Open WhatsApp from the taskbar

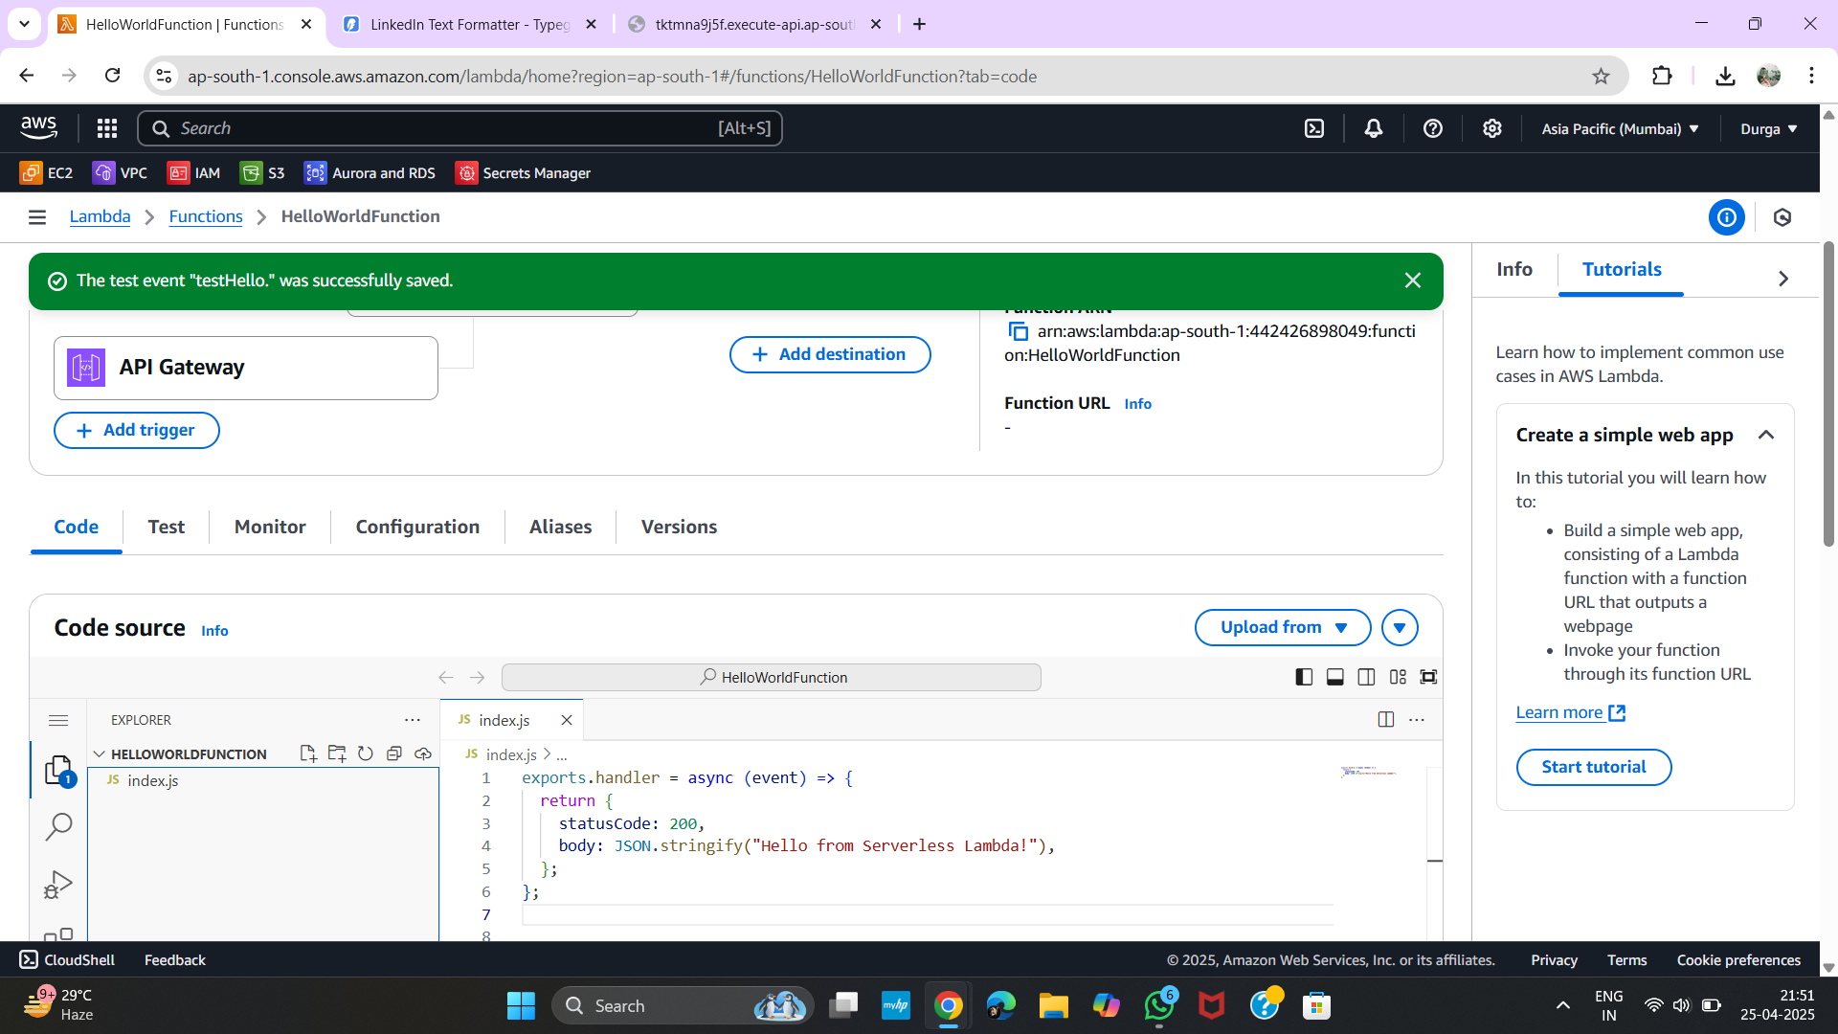point(1159,1006)
